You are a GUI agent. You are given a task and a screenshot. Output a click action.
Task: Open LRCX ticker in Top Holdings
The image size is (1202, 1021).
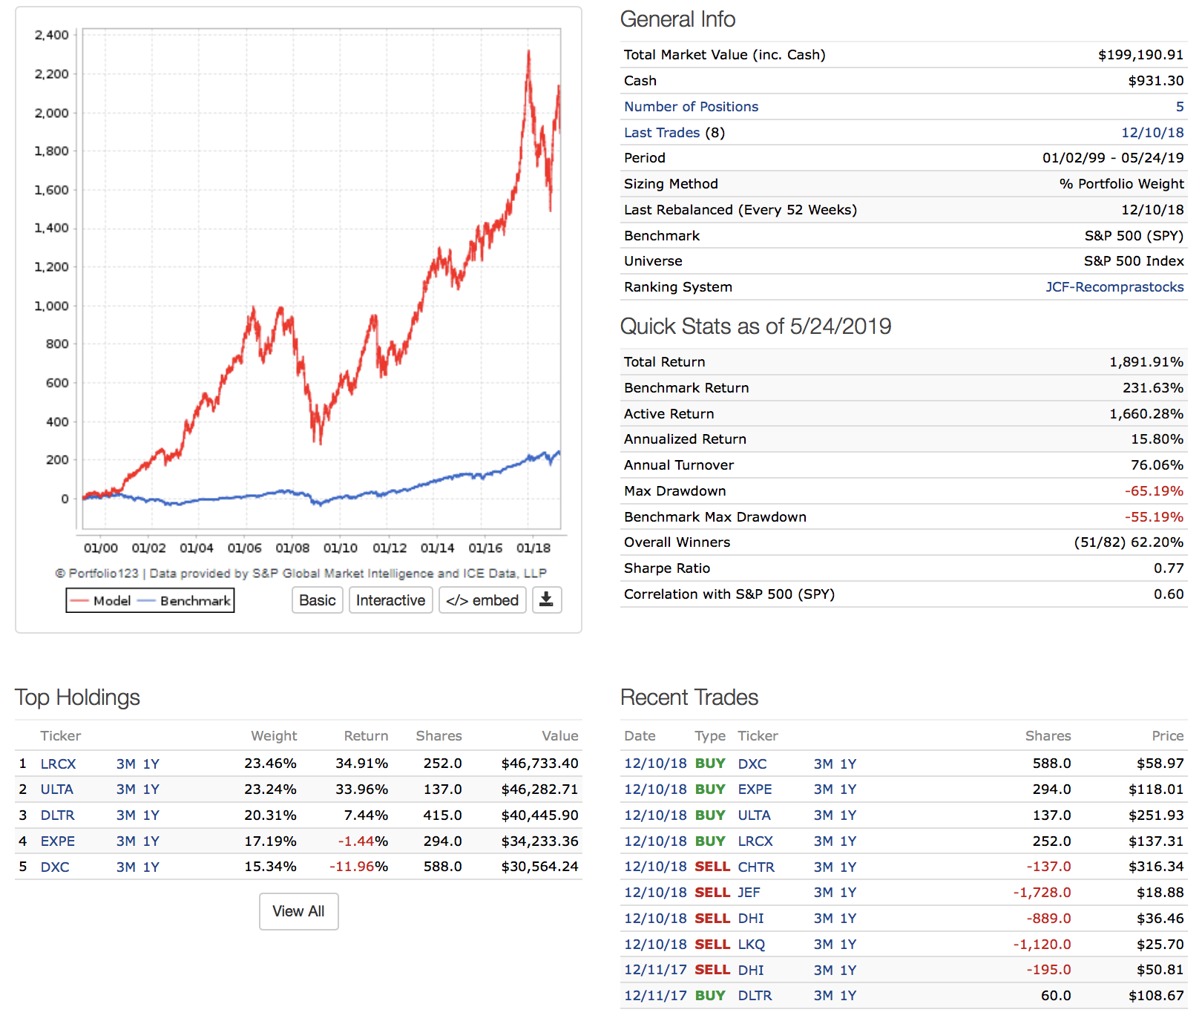pos(58,764)
